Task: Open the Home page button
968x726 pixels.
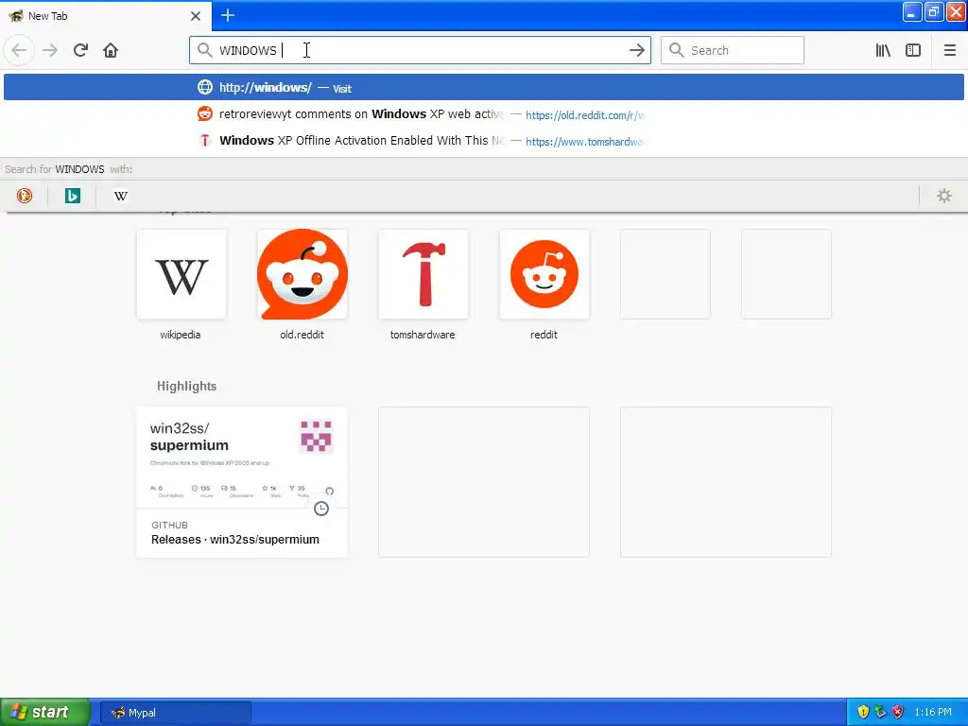Action: pos(111,50)
